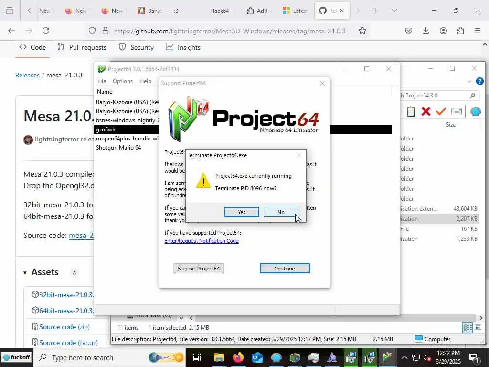Click lightningterror's avatar image
The height and width of the screenshot is (367, 489).
[x=28, y=140]
